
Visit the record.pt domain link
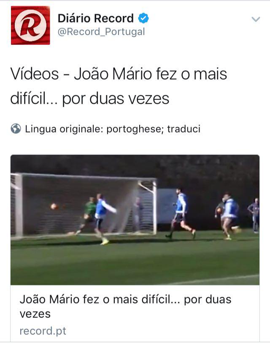pos(43,331)
